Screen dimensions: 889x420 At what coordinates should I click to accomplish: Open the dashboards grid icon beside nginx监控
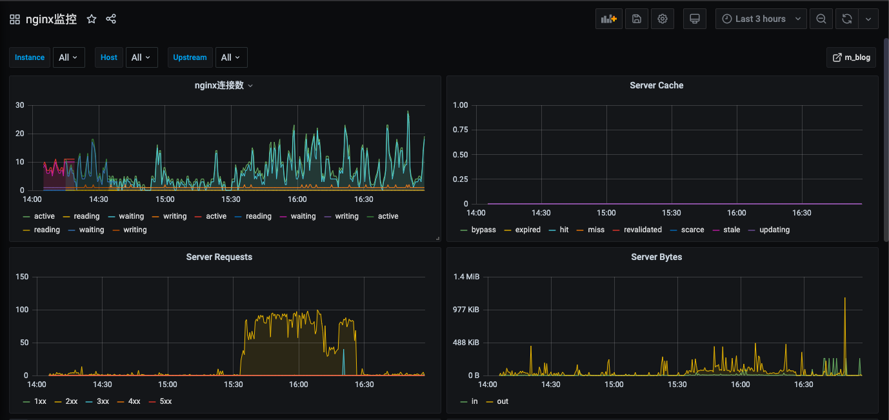tap(15, 19)
